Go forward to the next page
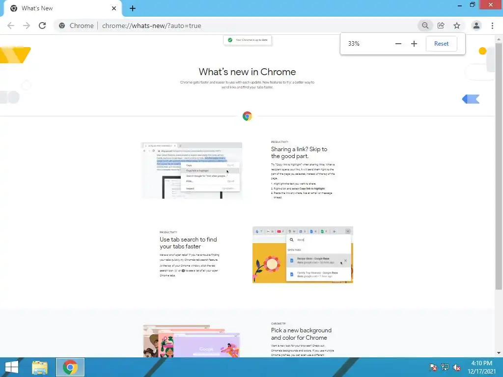This screenshot has width=503, height=377. pos(27,26)
